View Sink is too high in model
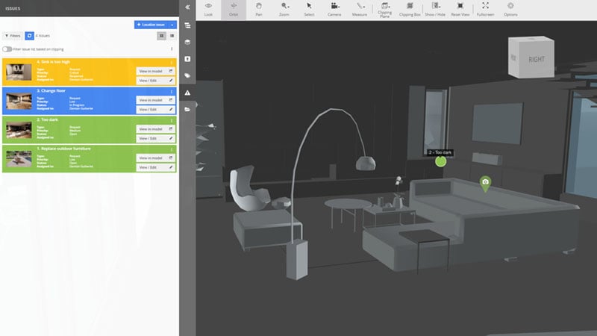This screenshot has height=336, width=597. point(155,71)
